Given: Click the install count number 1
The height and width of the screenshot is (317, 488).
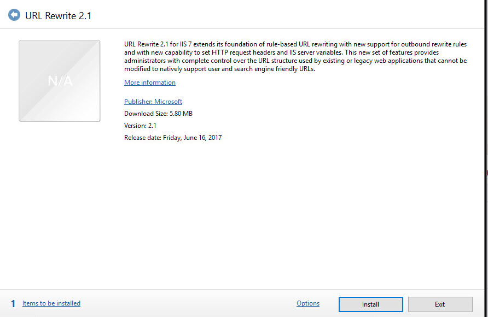Looking at the screenshot, I should pos(13,304).
